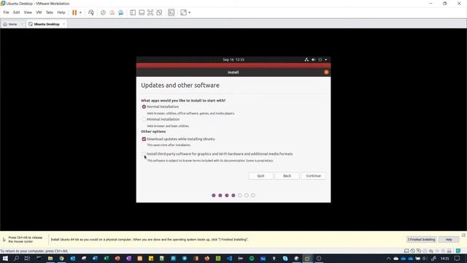Click the Quit button in installer
Viewport: 467px width, 263px height.
point(260,176)
